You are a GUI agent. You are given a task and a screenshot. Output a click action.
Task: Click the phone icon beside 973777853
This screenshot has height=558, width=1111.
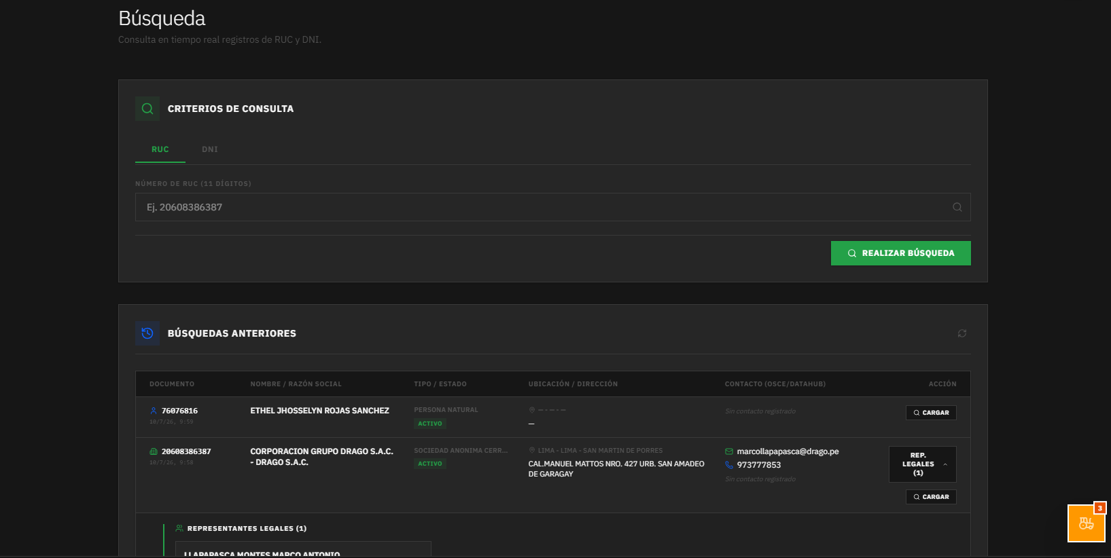(x=729, y=465)
